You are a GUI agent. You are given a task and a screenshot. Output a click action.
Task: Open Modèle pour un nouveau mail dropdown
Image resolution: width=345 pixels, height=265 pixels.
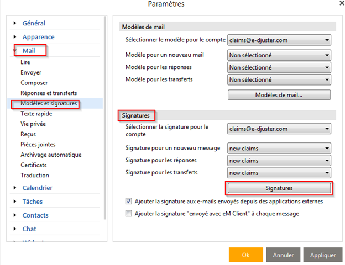(279, 55)
